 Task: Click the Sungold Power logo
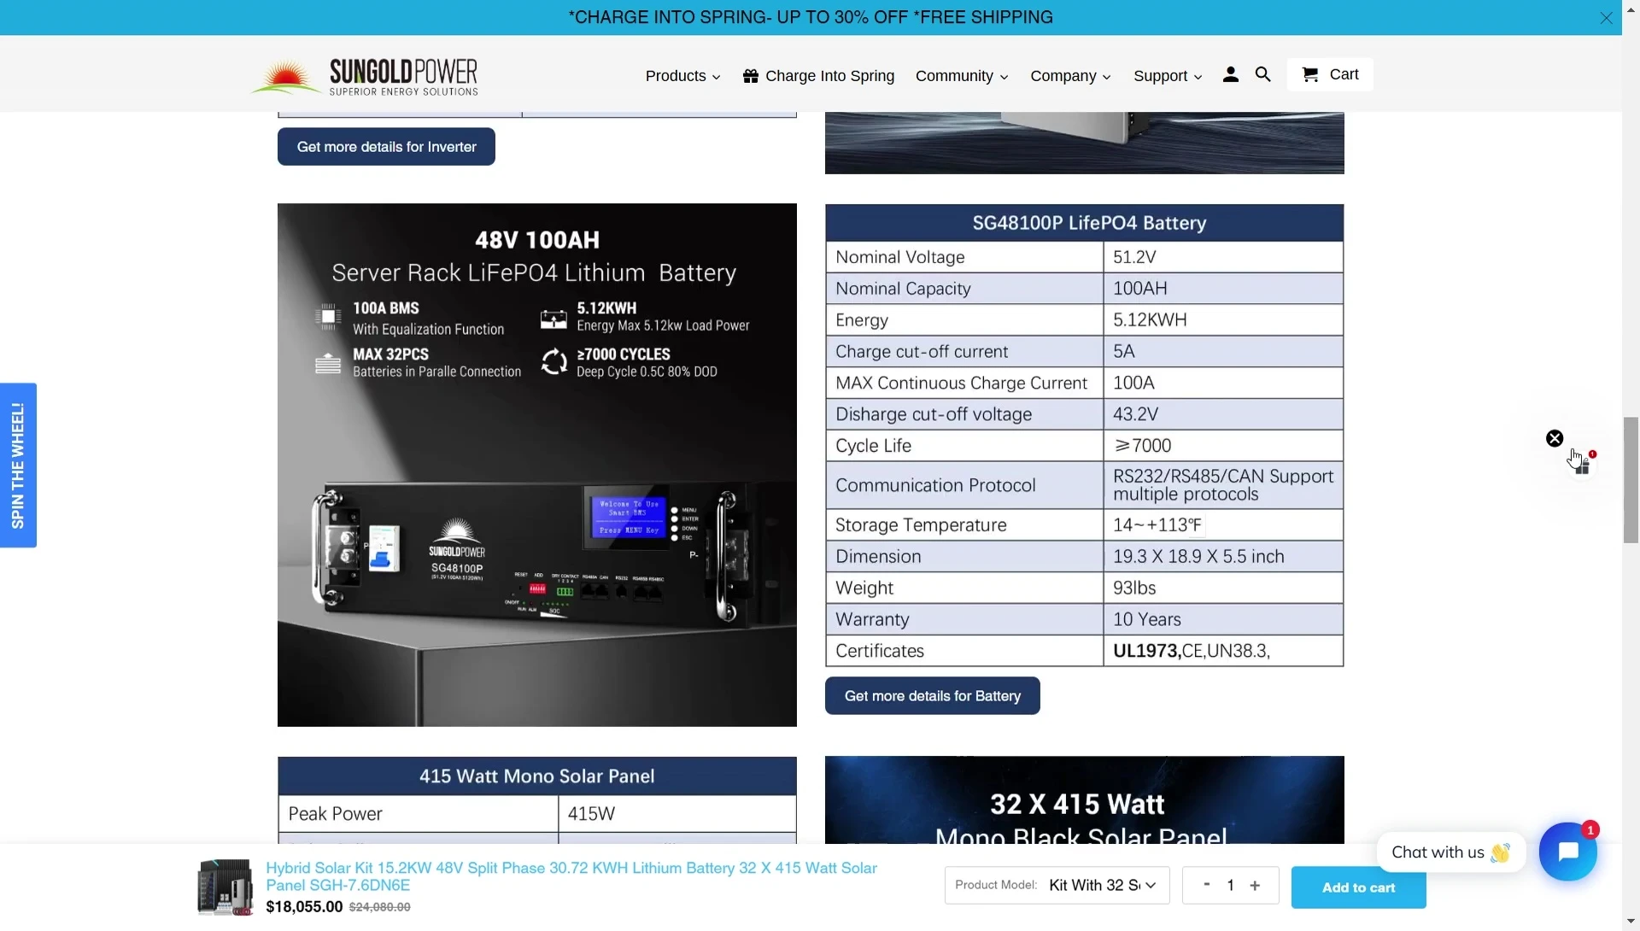point(365,76)
